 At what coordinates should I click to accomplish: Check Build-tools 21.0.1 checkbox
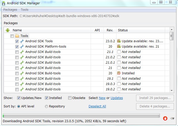click(x=17, y=63)
